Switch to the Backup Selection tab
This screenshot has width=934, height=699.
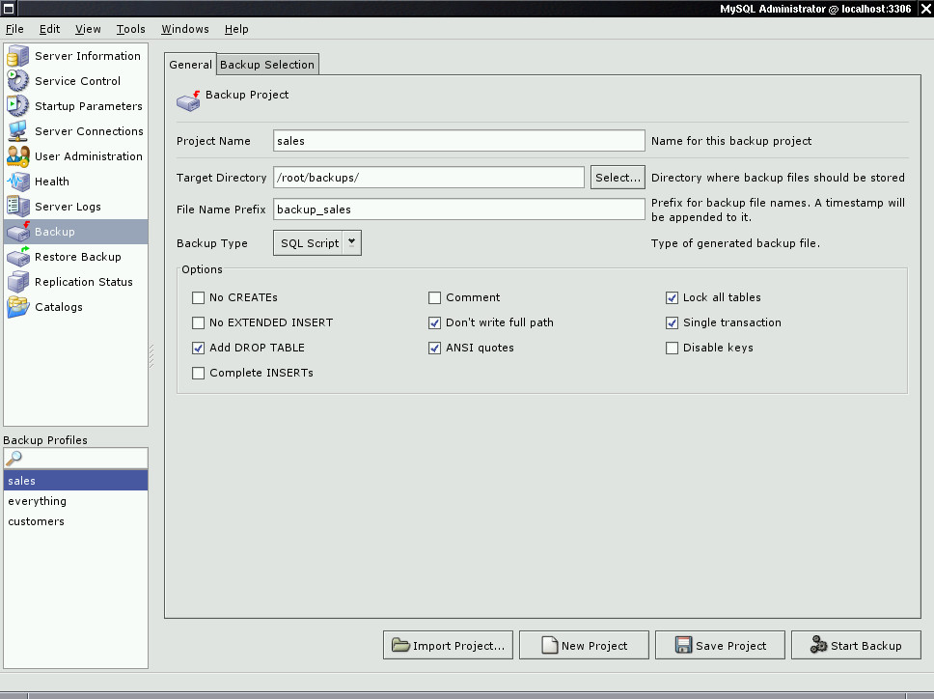[267, 65]
